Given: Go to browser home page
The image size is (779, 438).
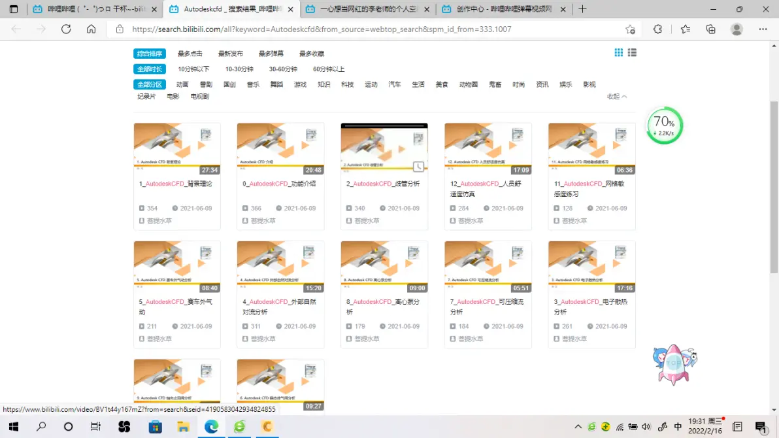Looking at the screenshot, I should pos(91,29).
